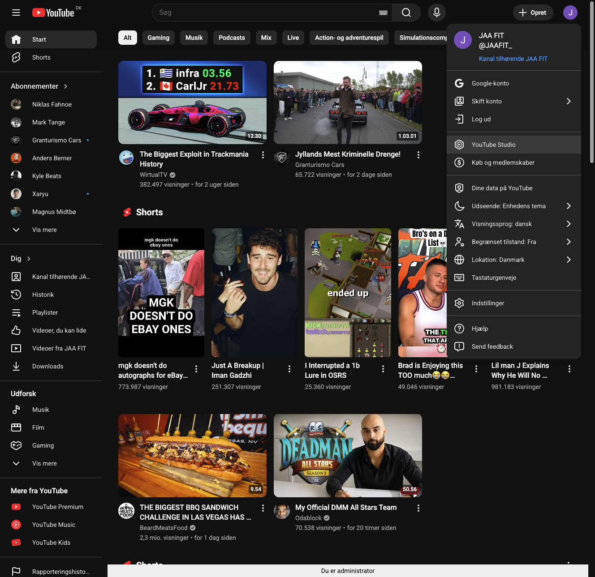Open Dine data på YouTube
595x577 pixels.
tap(514, 188)
